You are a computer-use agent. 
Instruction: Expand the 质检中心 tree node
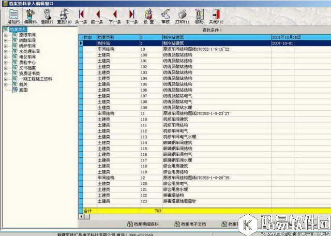6,62
